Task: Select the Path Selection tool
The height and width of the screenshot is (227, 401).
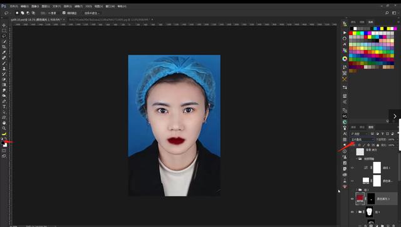Action: [4, 112]
